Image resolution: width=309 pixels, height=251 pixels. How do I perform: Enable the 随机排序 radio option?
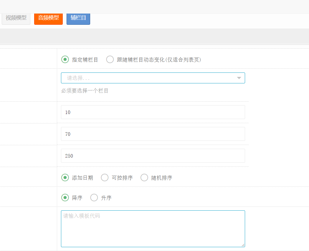[144, 178]
